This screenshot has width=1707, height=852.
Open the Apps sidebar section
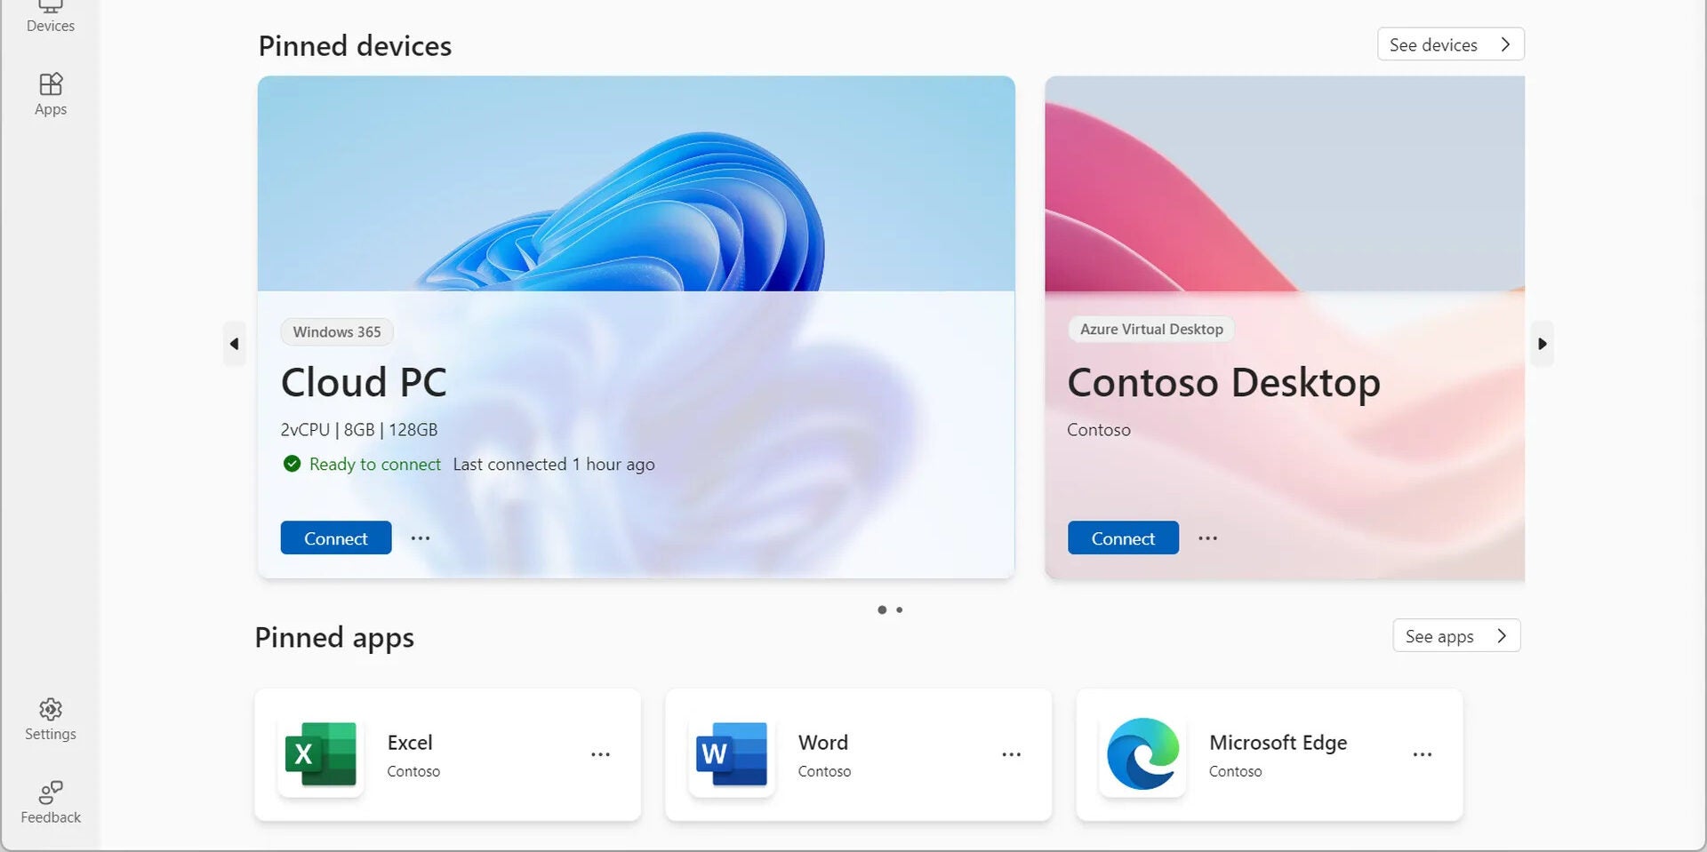pos(51,94)
